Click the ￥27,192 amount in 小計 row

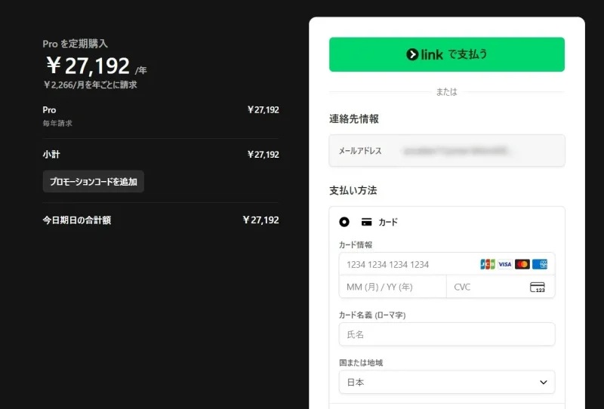pos(263,155)
